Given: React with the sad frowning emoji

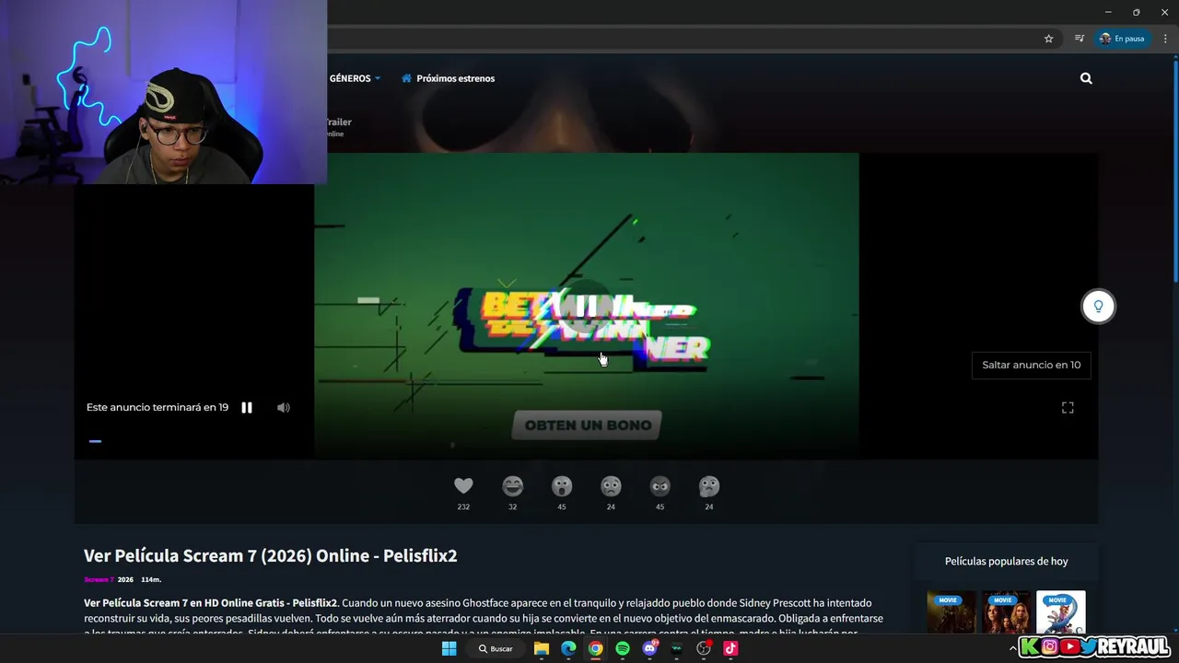Looking at the screenshot, I should [x=611, y=485].
